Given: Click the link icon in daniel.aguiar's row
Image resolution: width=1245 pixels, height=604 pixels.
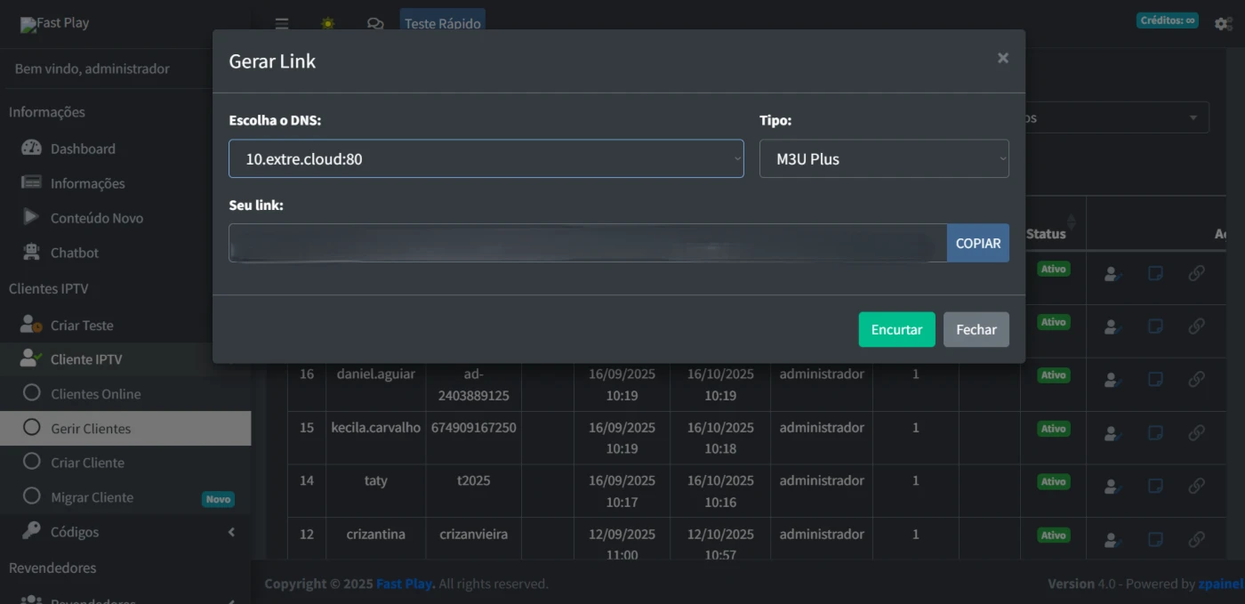Looking at the screenshot, I should point(1197,380).
